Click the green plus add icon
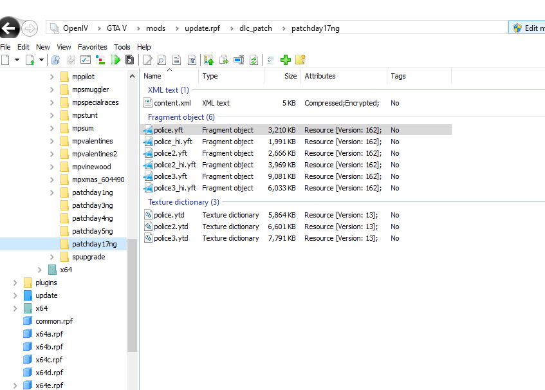The height and width of the screenshot is (390, 545). coord(286,60)
